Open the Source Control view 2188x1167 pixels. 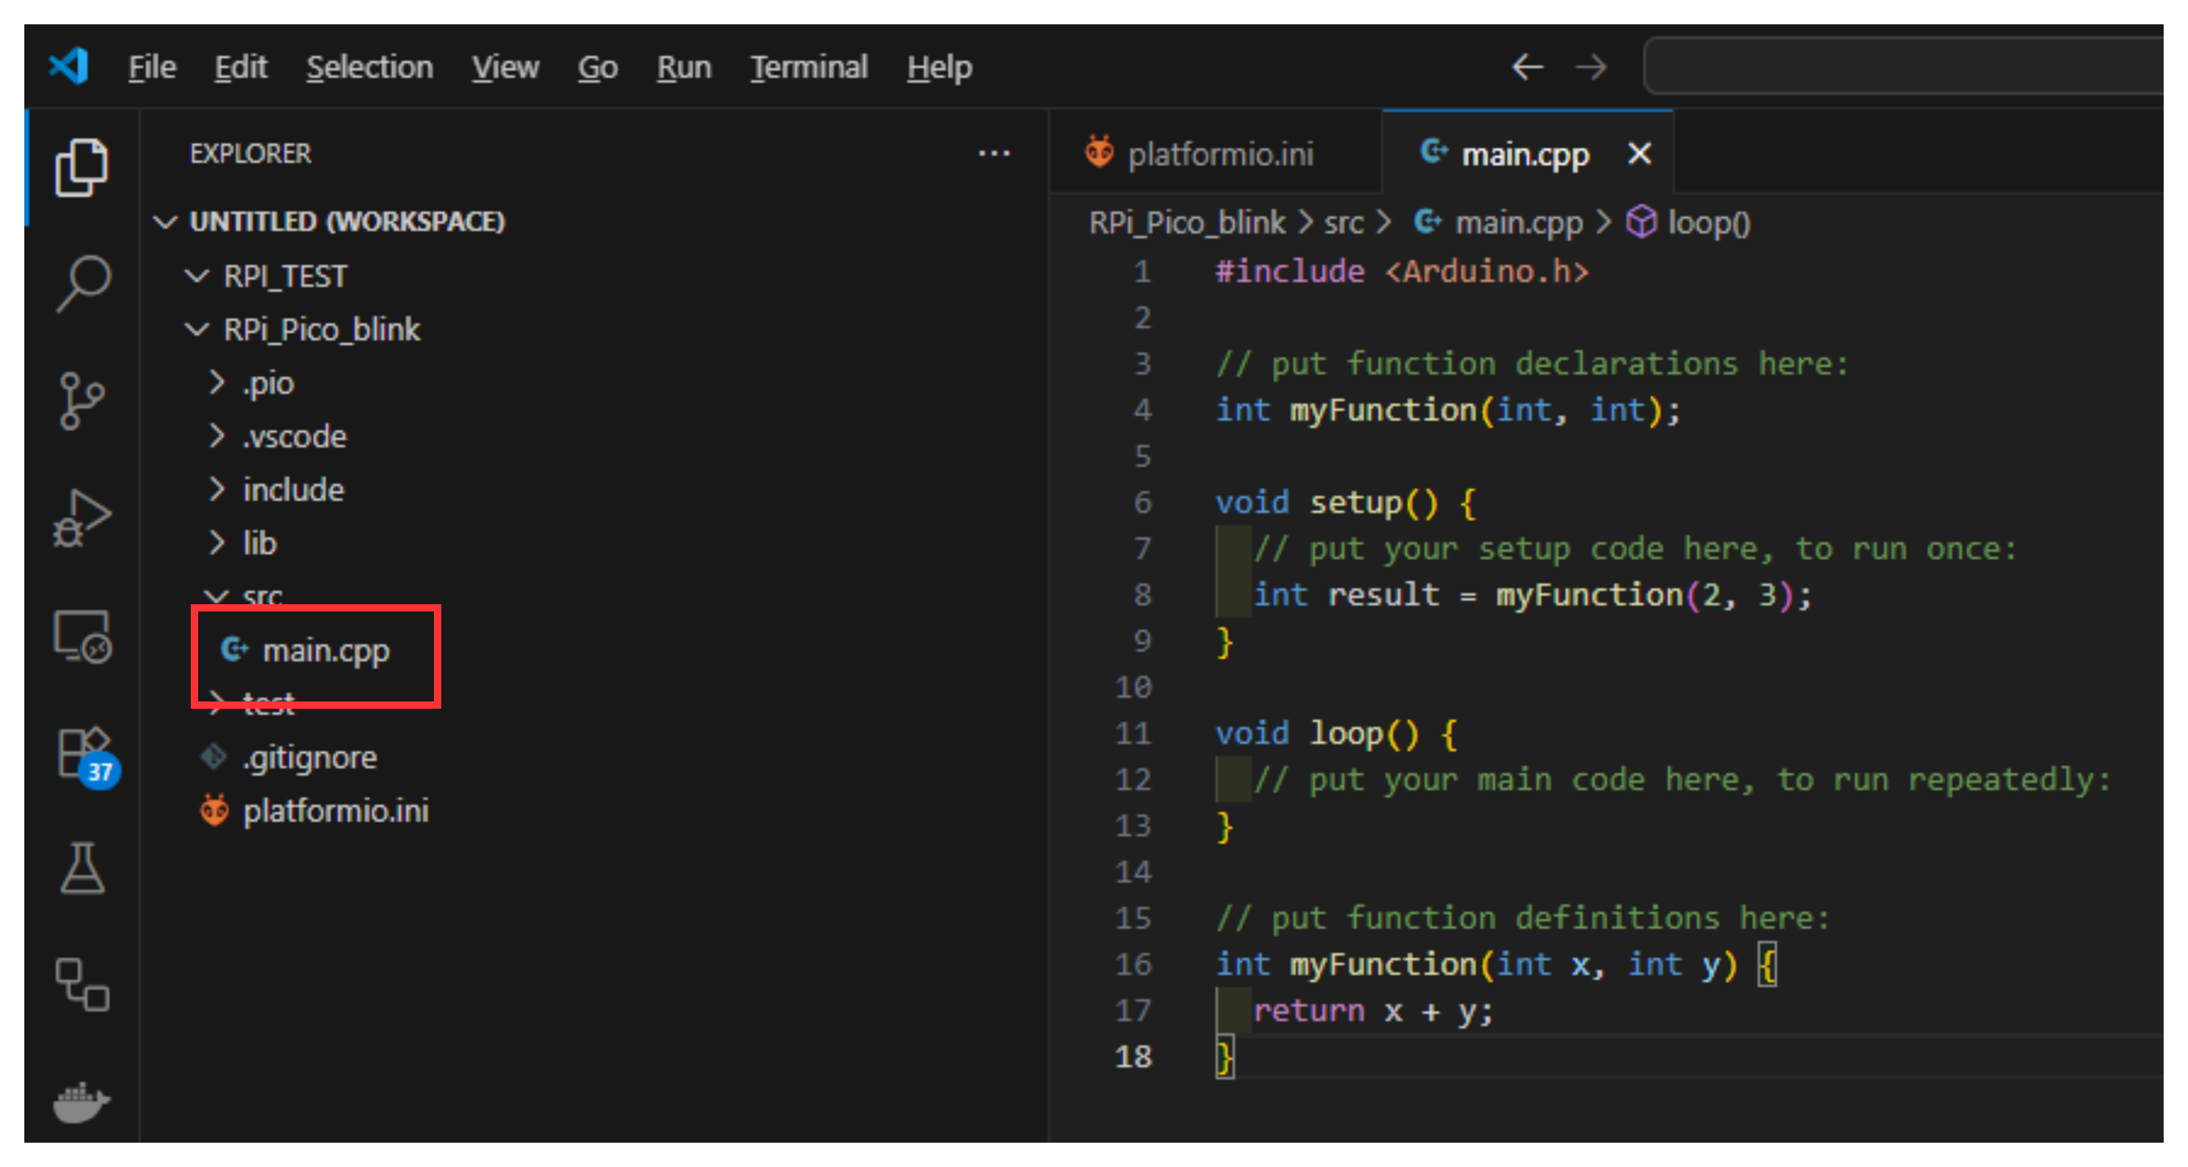coord(83,401)
